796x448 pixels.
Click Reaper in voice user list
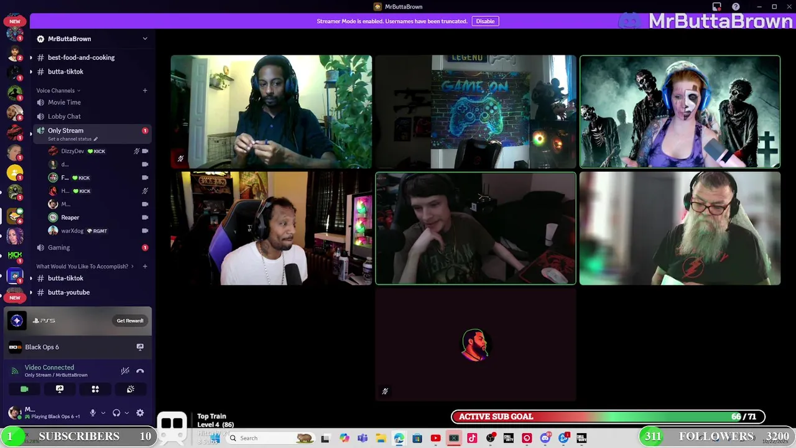[70, 218]
